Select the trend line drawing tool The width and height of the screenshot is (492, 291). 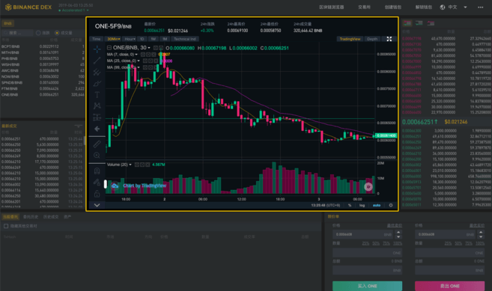(97, 60)
